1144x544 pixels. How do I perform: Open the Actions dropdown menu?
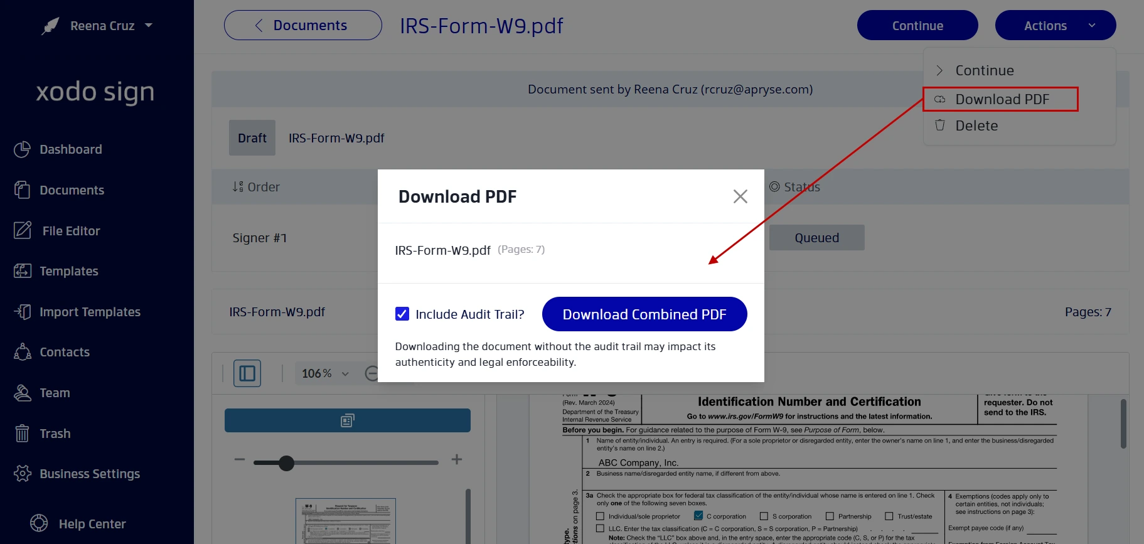pos(1056,25)
